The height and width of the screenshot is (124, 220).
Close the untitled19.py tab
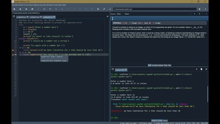pos(54,17)
